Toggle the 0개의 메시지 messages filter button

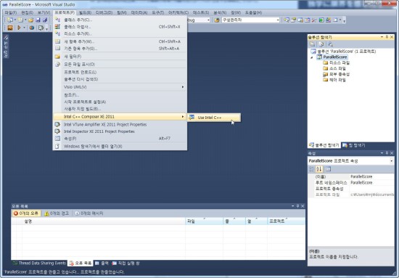pyautogui.click(x=89, y=213)
